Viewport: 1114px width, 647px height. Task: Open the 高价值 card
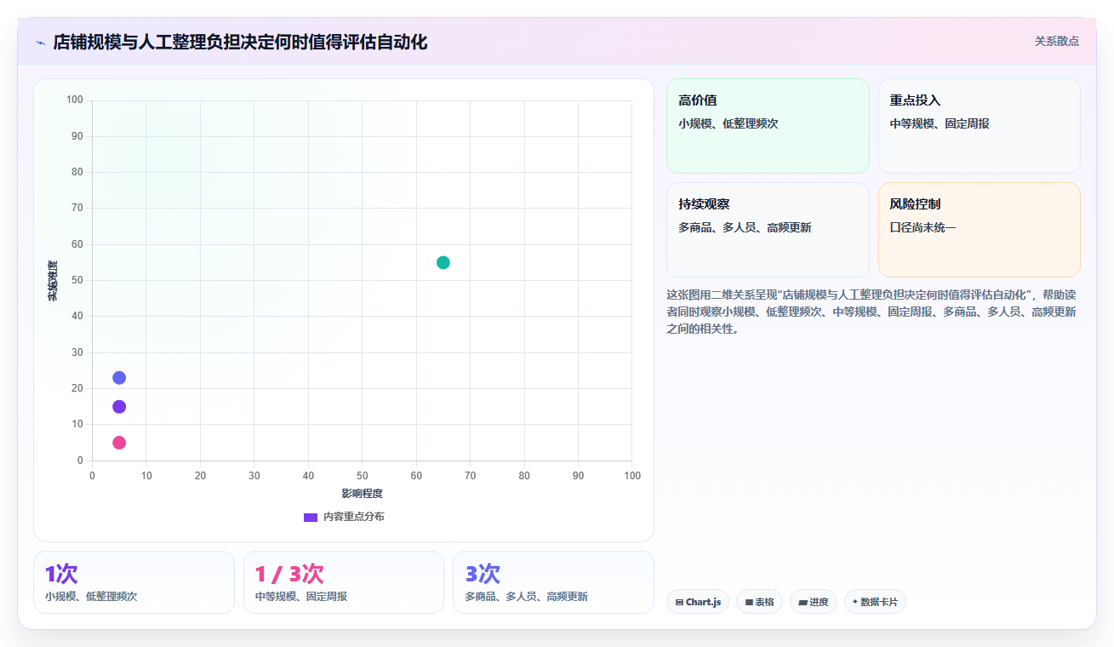click(x=768, y=126)
